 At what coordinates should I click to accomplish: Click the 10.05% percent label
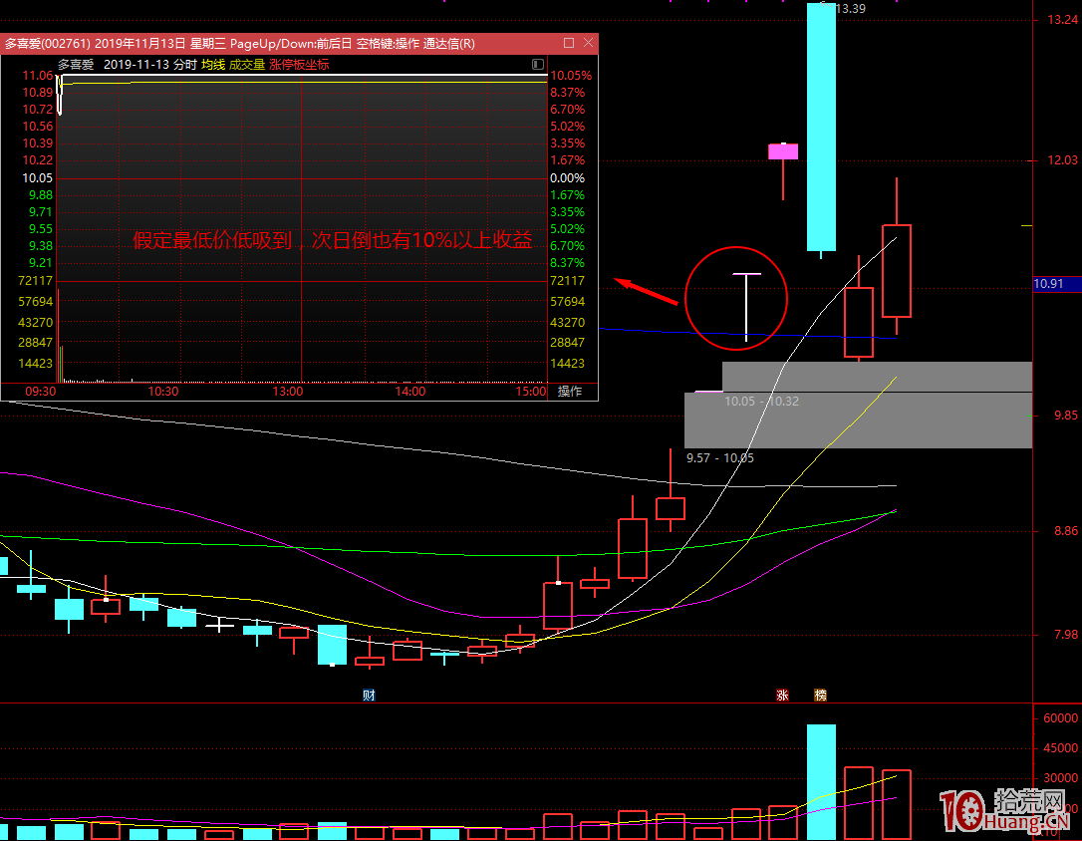tap(571, 75)
